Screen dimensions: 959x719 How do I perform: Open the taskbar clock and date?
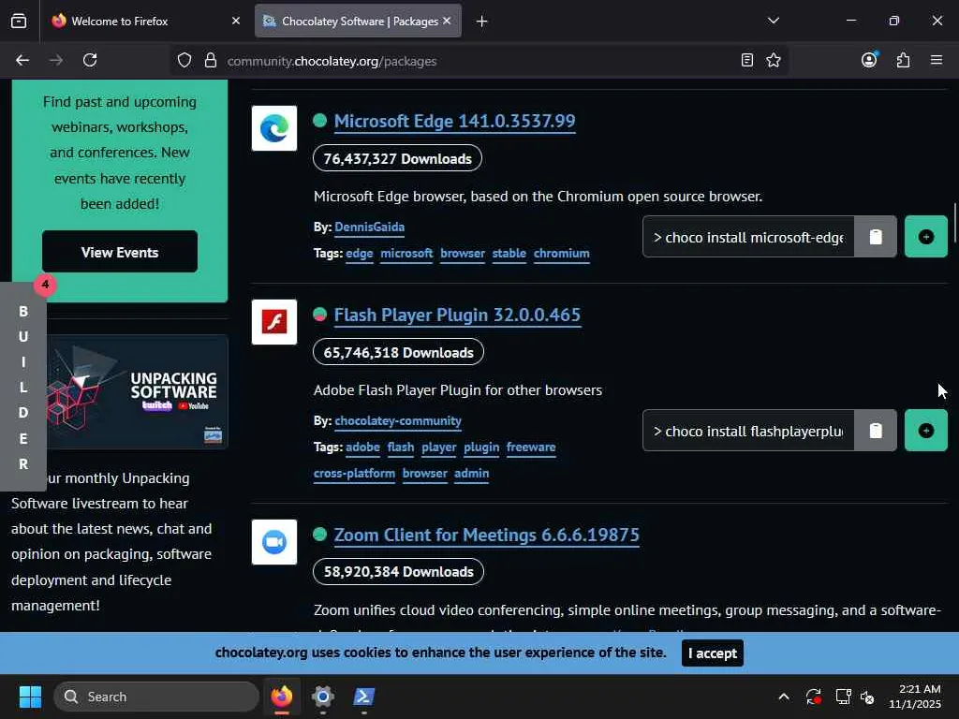point(915,697)
